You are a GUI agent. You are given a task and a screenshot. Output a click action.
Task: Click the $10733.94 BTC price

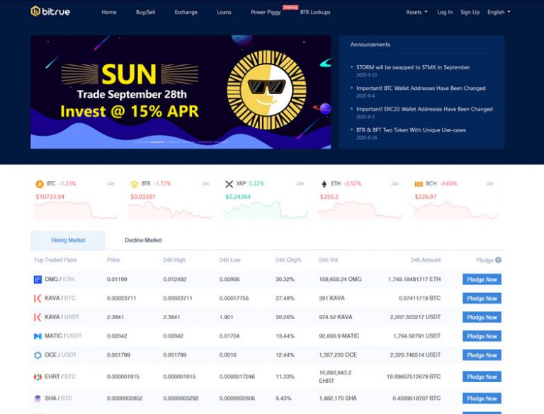[x=50, y=197]
